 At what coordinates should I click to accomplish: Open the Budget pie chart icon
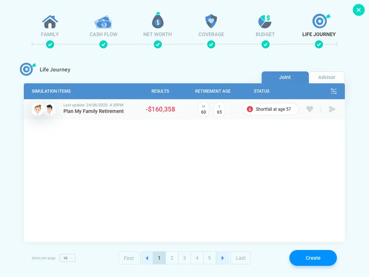[265, 22]
